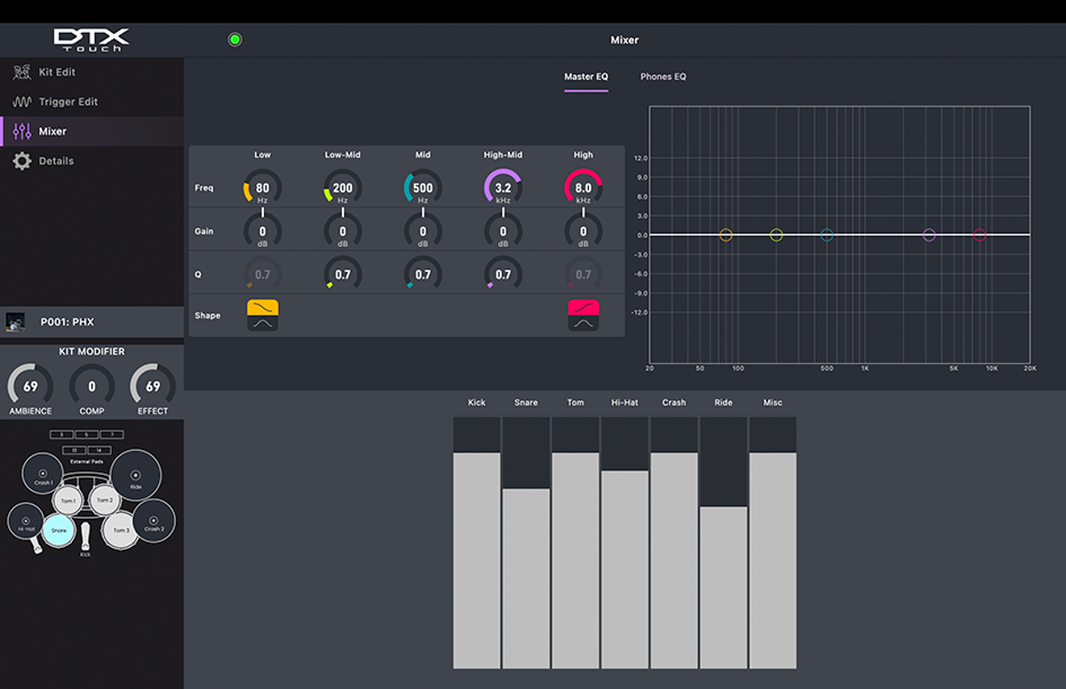The height and width of the screenshot is (689, 1066).
Task: Toggle the Low band yellow shelf shape
Action: (x=263, y=307)
